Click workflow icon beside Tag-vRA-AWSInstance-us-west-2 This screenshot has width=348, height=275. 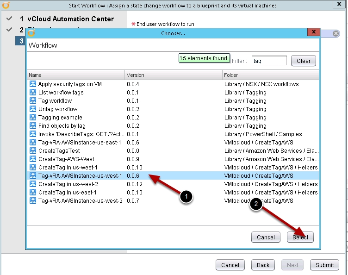33,200
